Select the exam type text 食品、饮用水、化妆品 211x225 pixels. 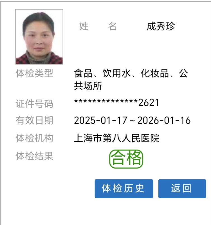coord(121,73)
